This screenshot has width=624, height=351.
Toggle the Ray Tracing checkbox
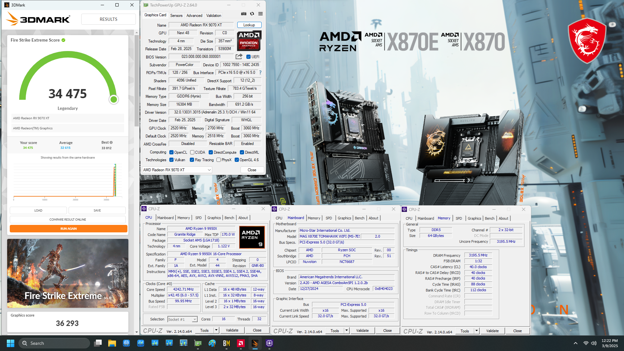click(x=192, y=160)
